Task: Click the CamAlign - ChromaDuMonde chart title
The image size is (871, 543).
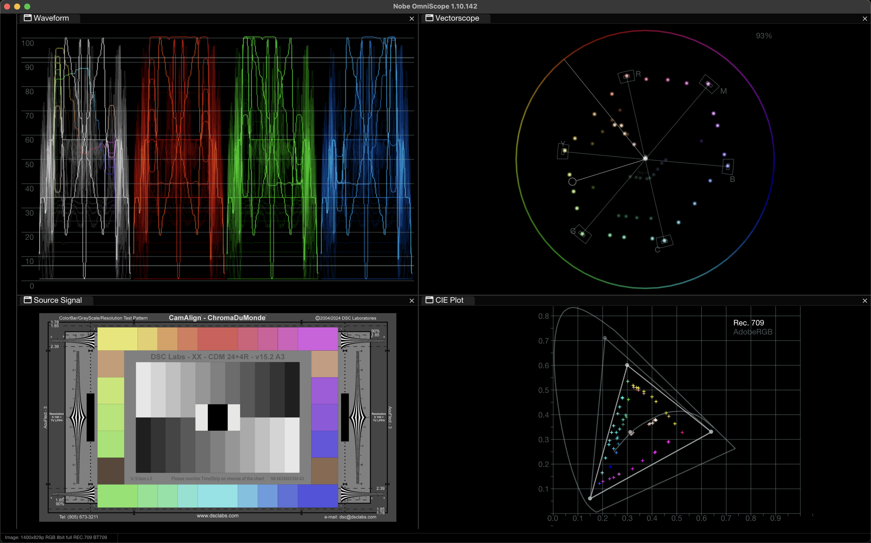Action: (x=217, y=318)
